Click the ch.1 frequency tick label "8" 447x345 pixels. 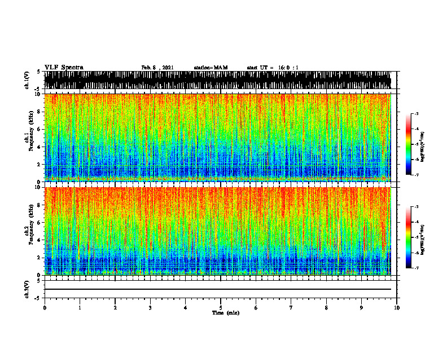pyautogui.click(x=39, y=112)
